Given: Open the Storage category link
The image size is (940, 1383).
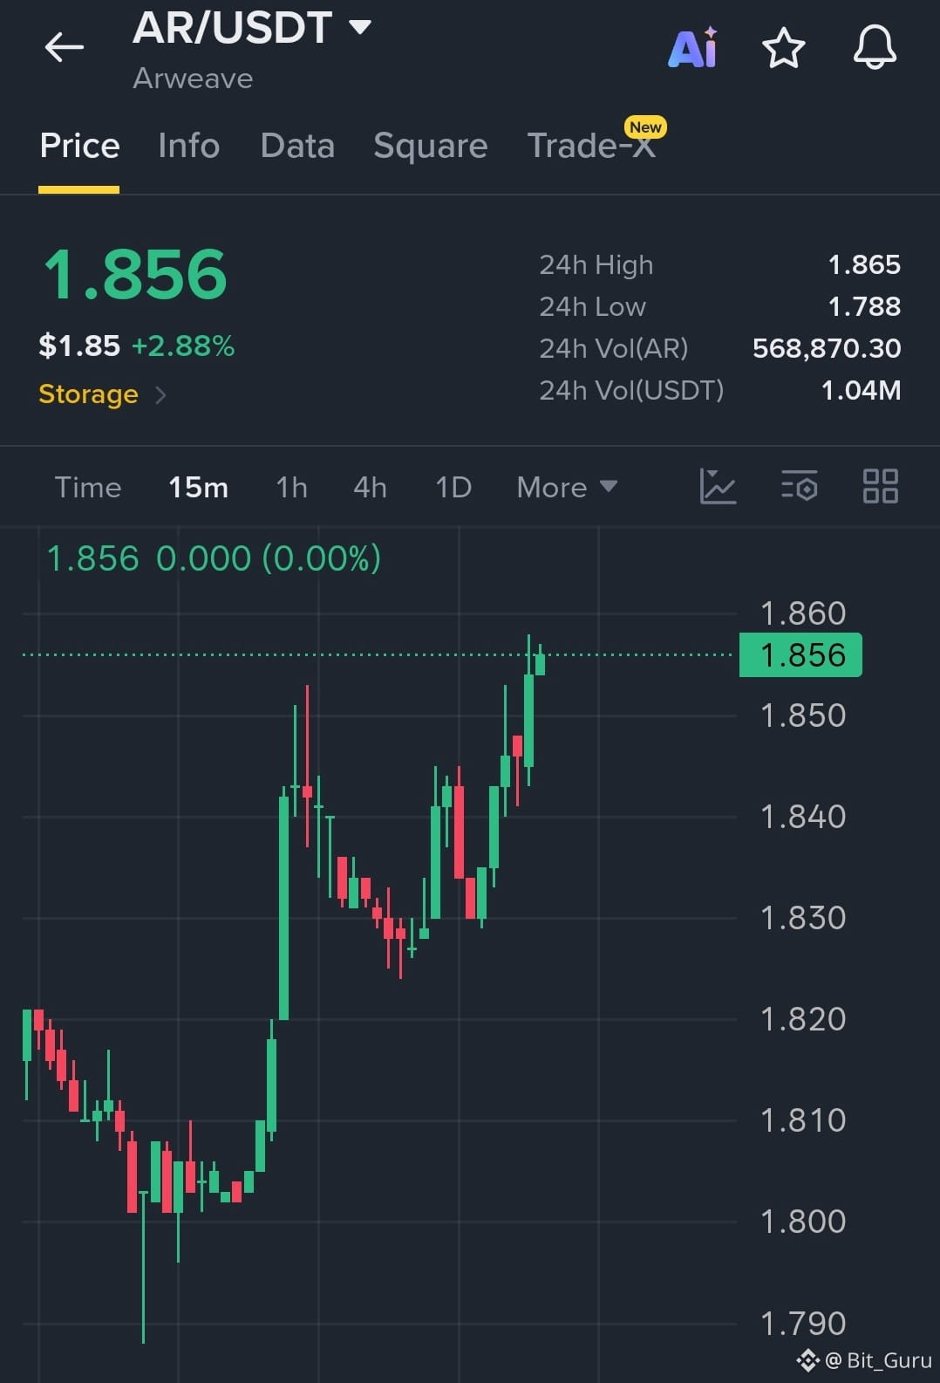Looking at the screenshot, I should coord(88,394).
